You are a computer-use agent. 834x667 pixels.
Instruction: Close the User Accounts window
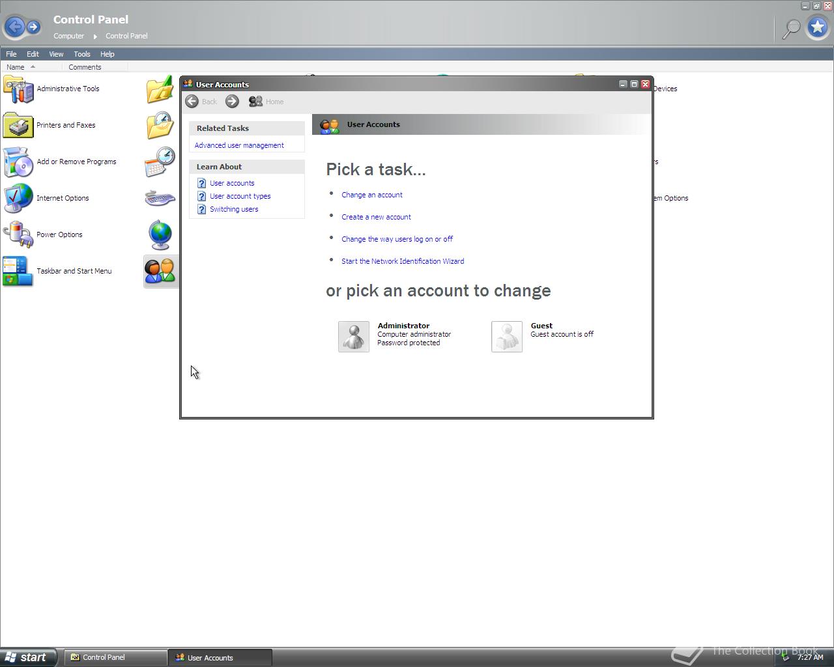[646, 84]
